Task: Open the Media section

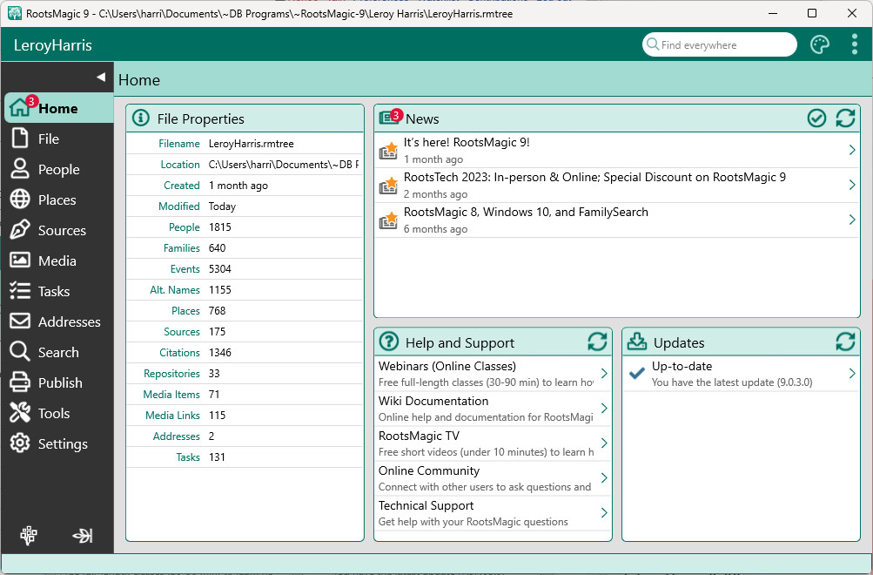Action: click(57, 261)
